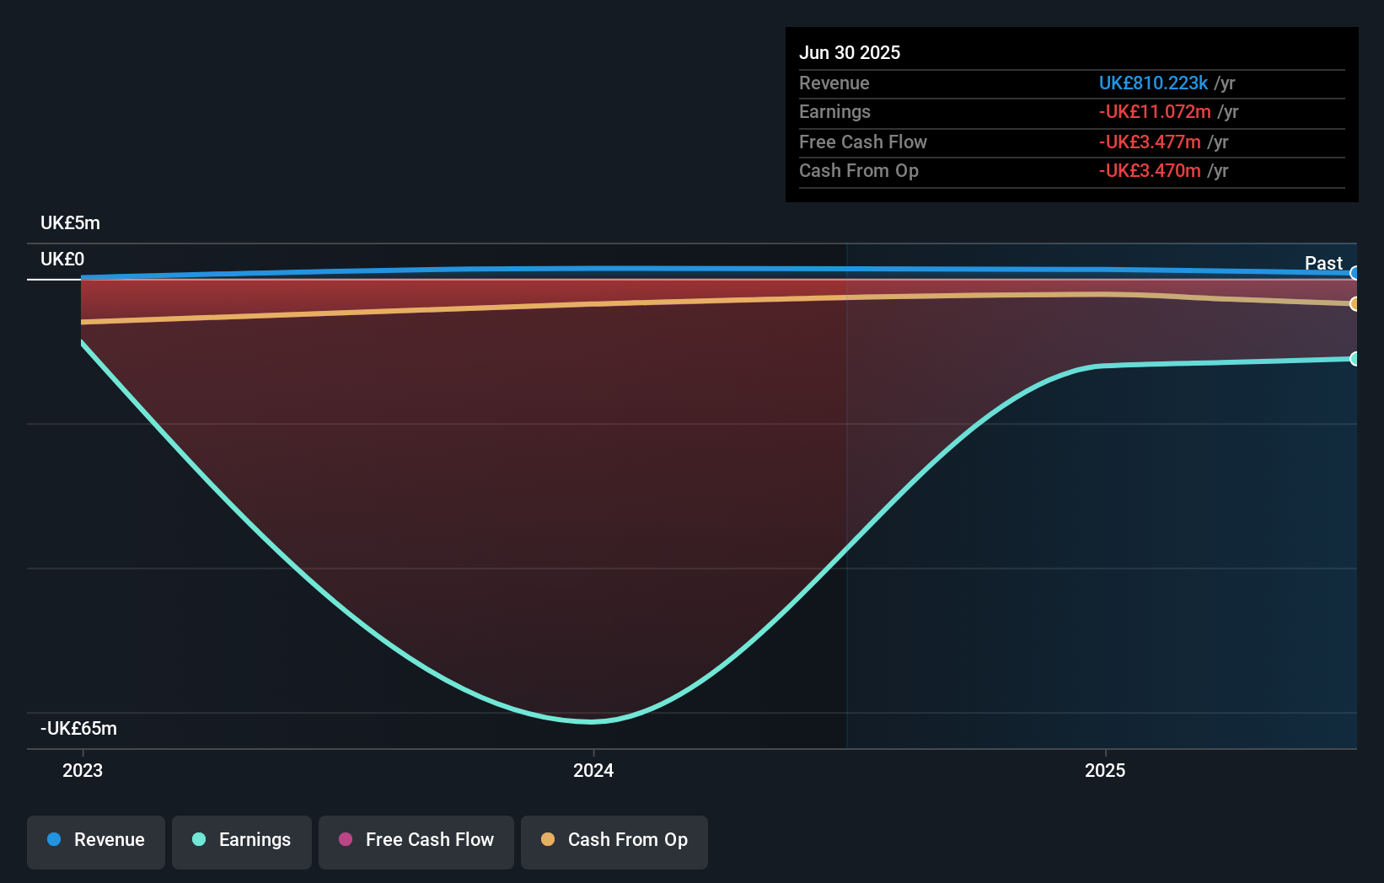Click the -UK£65m y-axis label
The image size is (1384, 883).
click(x=78, y=728)
